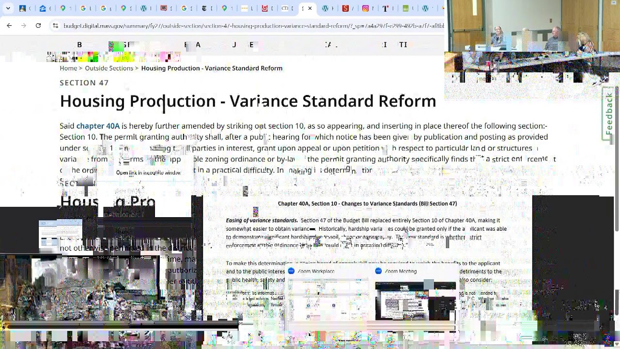The height and width of the screenshot is (349, 620).
Task: Click the Chapter 40A, Section 10 document title
Action: (x=367, y=204)
